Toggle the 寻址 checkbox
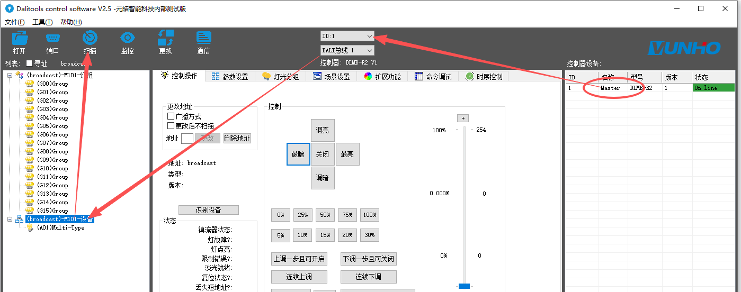Screen dimensions: 741x292 pyautogui.click(x=30, y=63)
